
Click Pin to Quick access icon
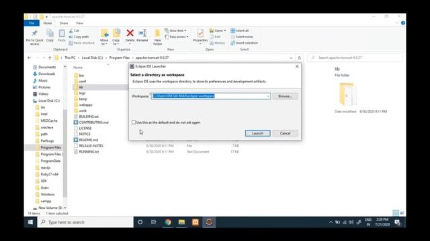pos(34,33)
